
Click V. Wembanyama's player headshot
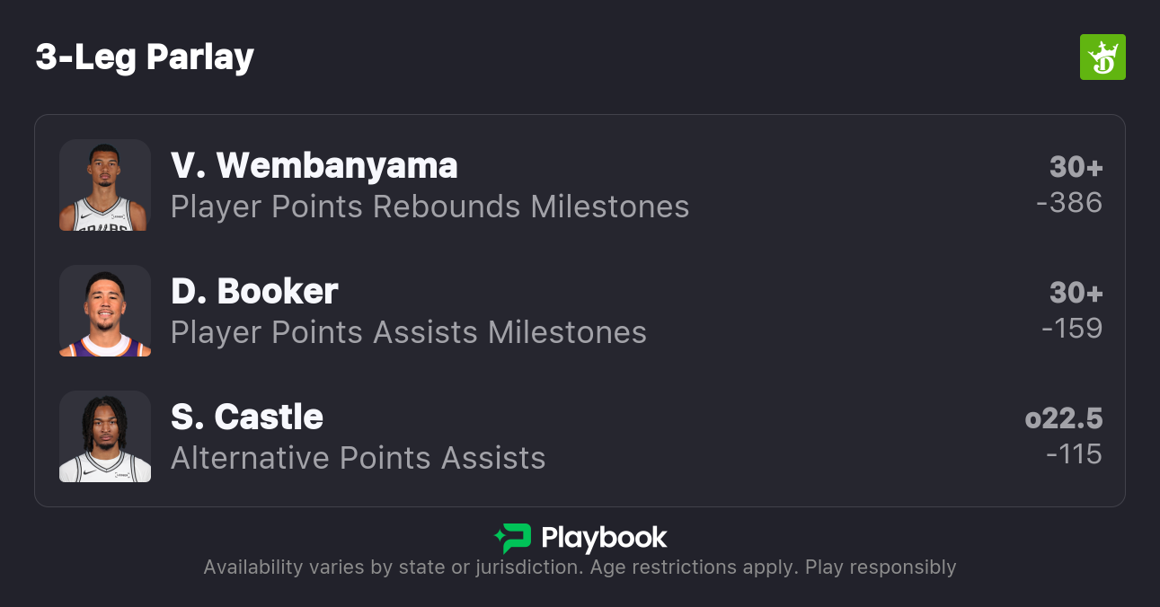click(x=105, y=185)
